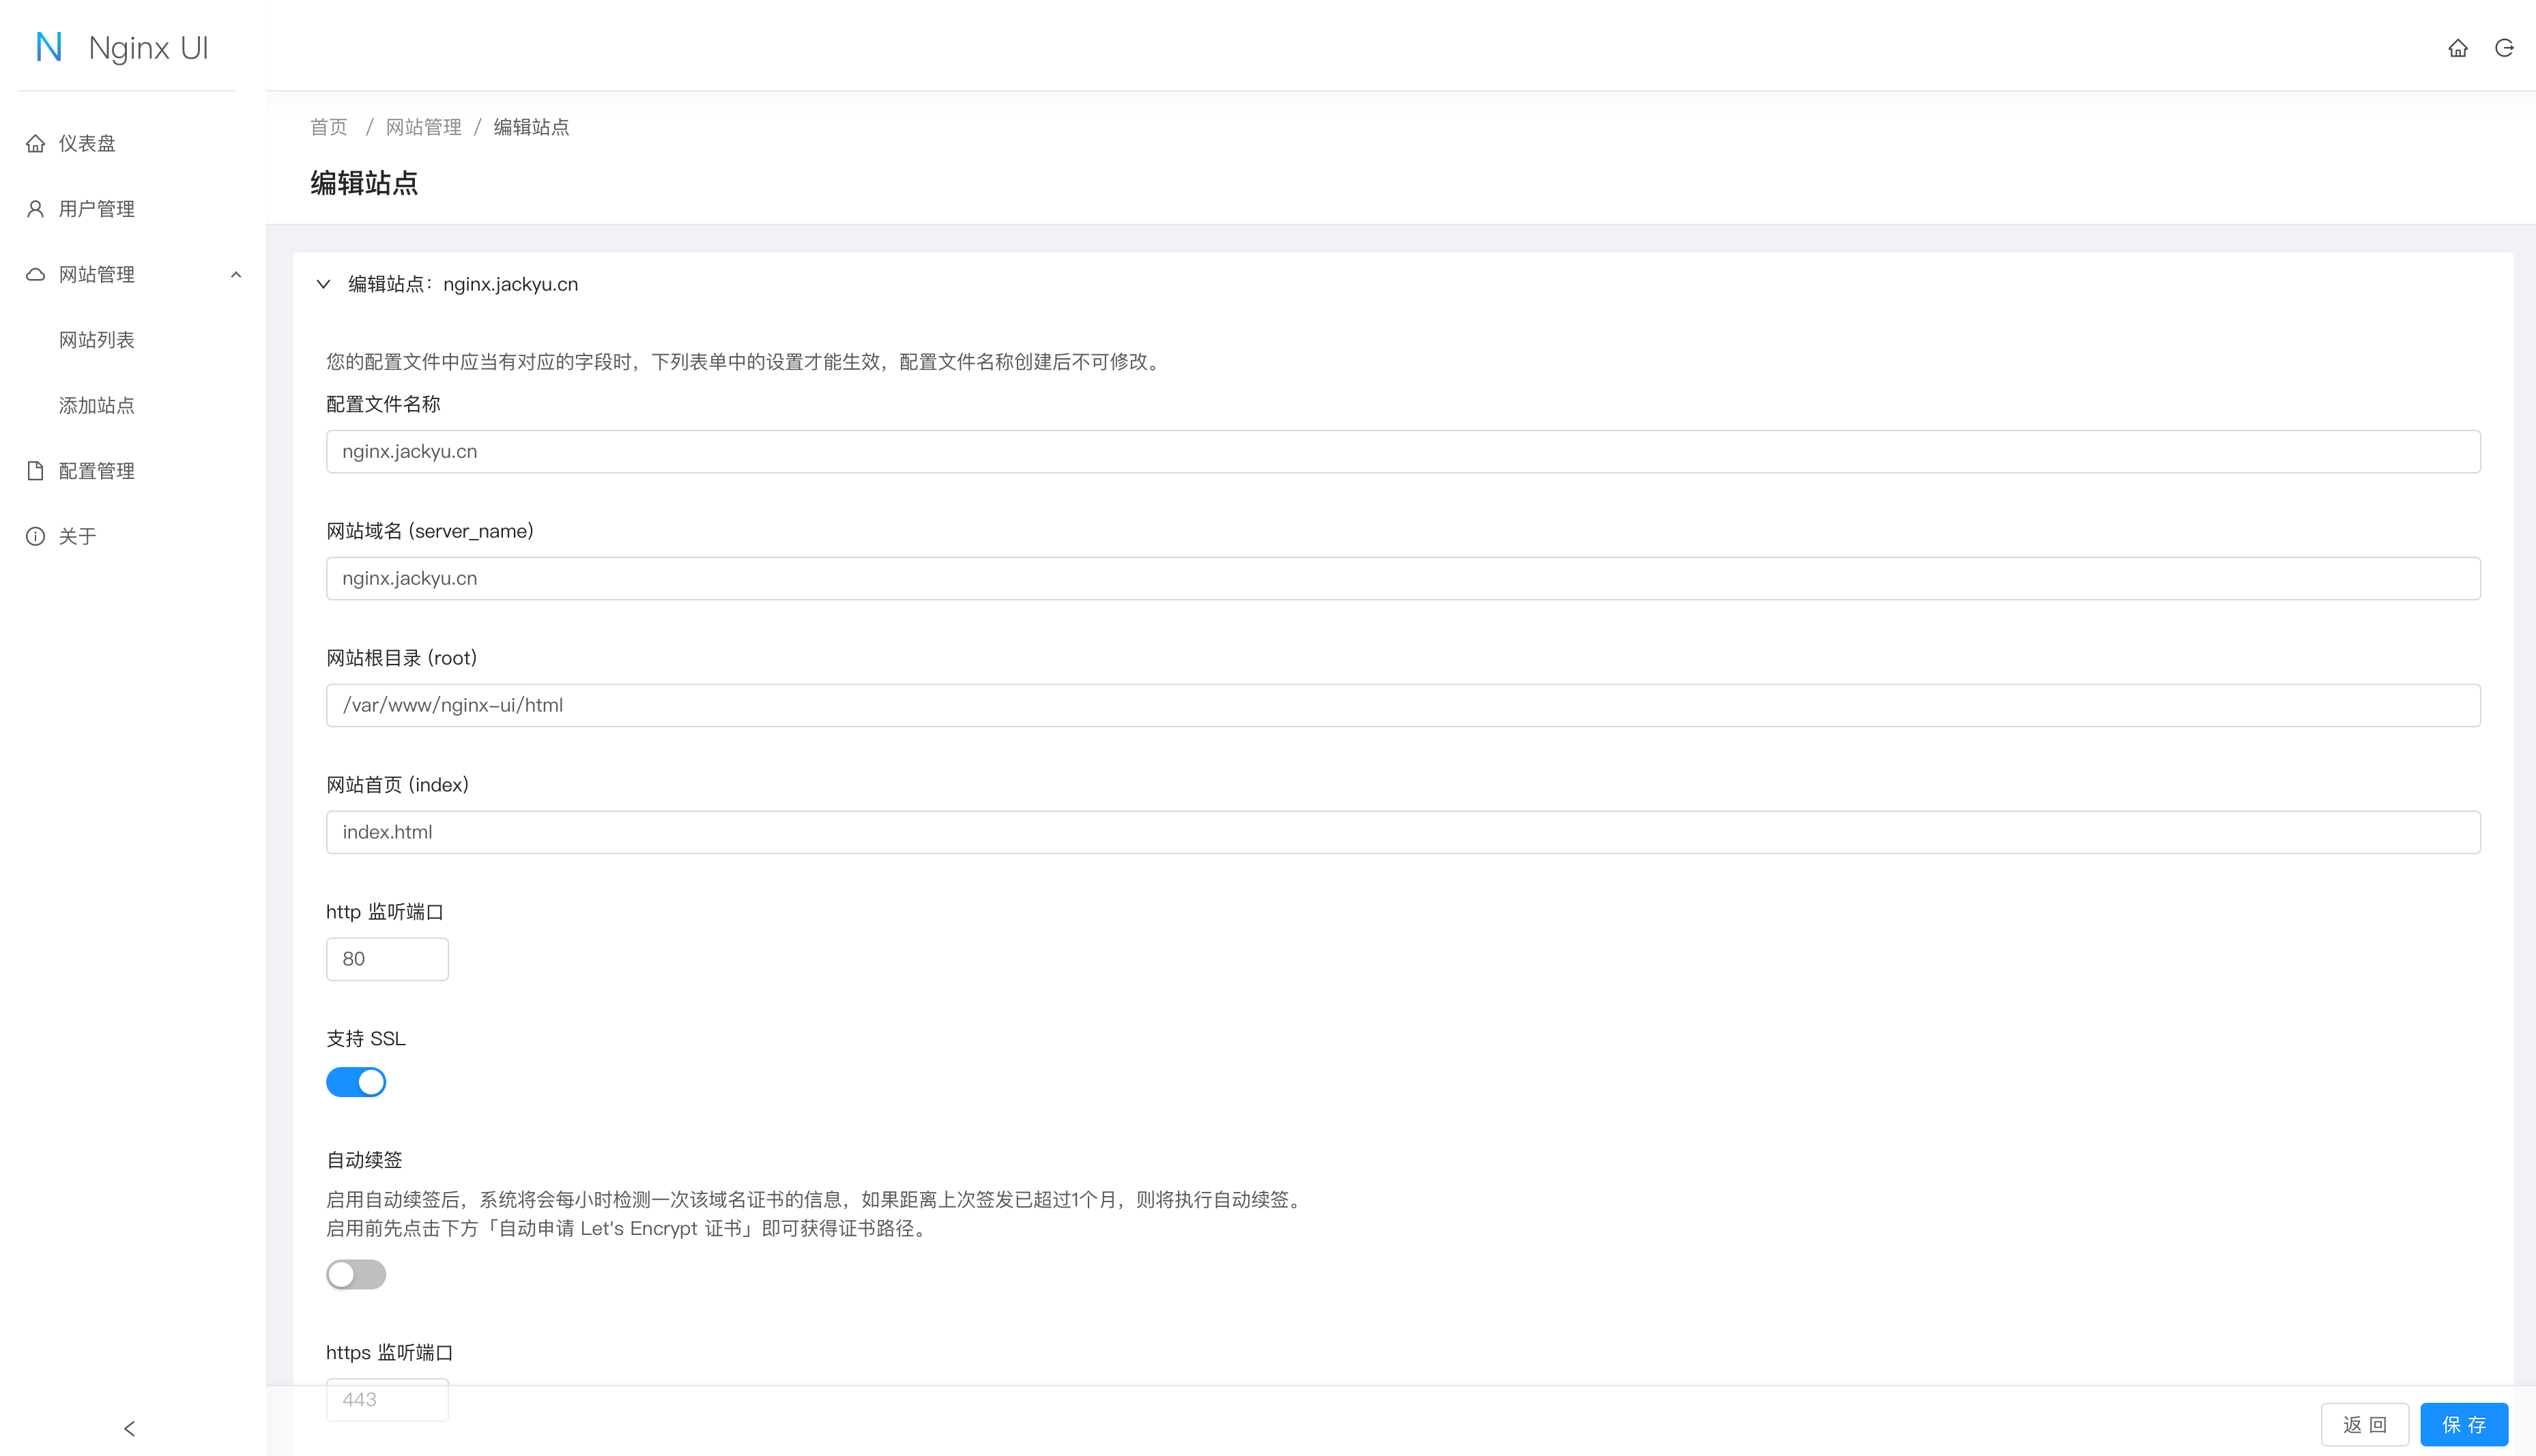
Task: Click the info icon next to 关于
Action: coord(36,536)
